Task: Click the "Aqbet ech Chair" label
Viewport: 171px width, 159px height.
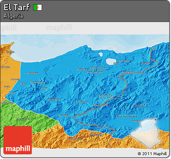Action: pos(98,68)
